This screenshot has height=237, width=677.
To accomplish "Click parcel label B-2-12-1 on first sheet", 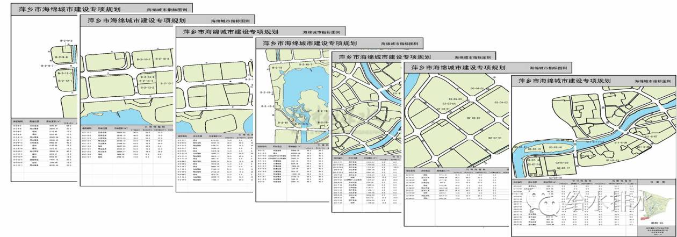I will tap(65, 81).
